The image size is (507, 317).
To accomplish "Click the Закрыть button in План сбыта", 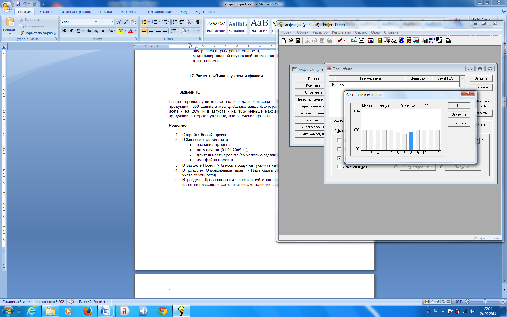I will click(481, 78).
